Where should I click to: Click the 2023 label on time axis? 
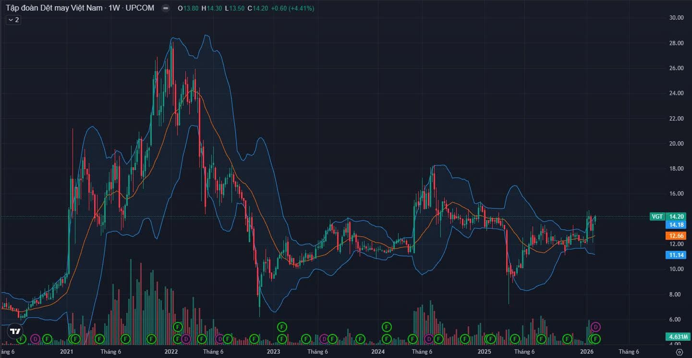tap(273, 352)
